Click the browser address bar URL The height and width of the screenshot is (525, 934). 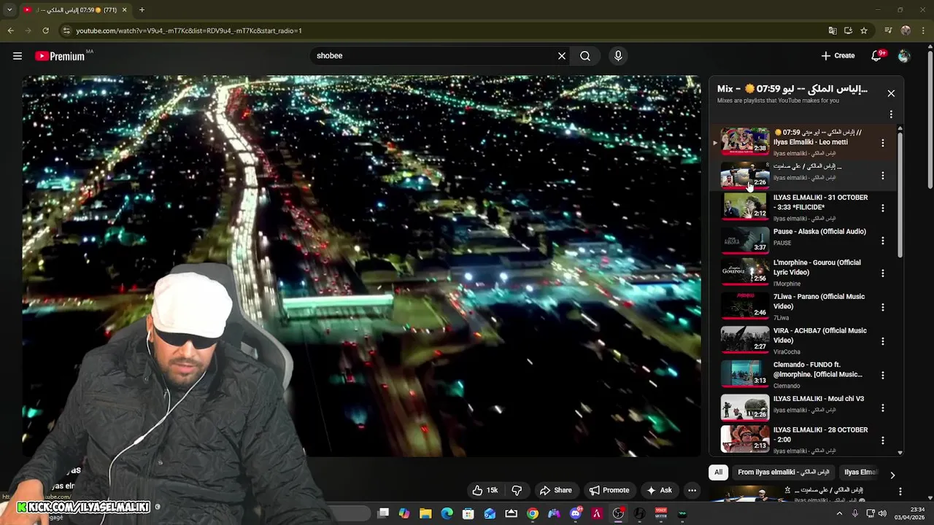coord(189,31)
